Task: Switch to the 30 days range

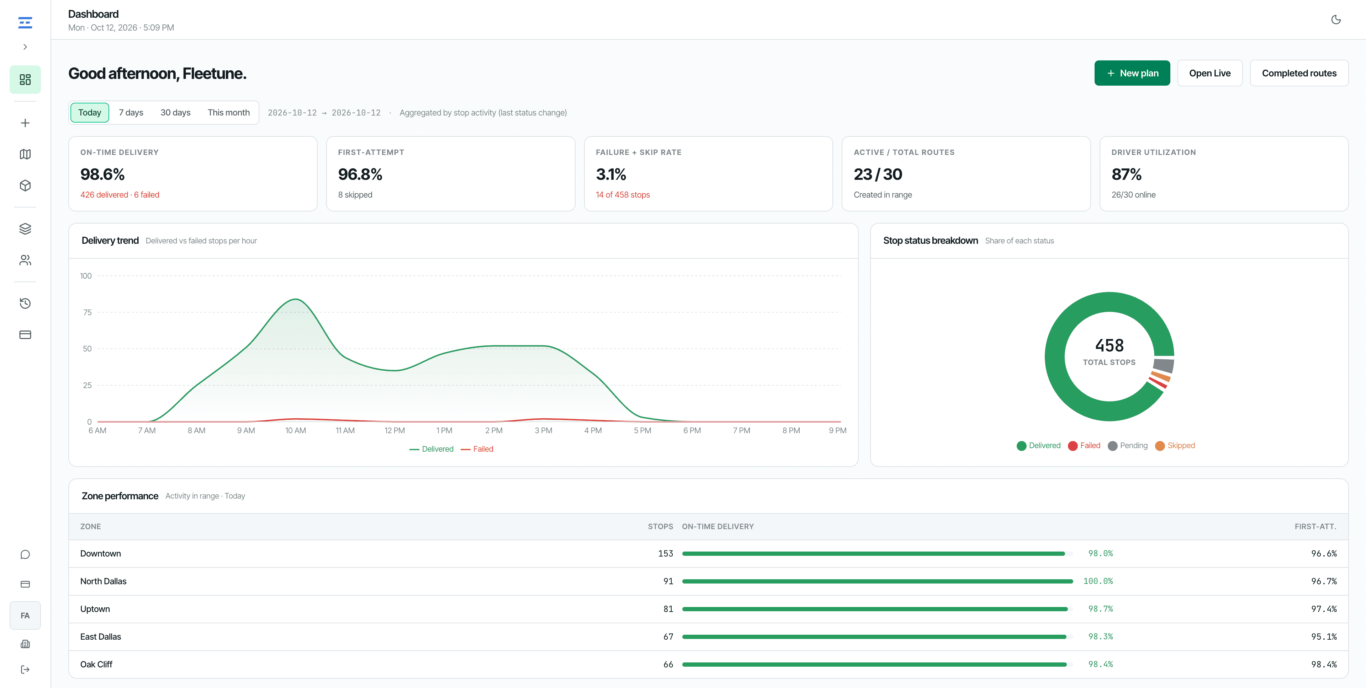Action: 175,112
